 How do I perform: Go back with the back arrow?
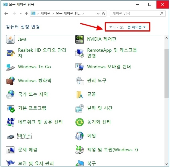6,14
